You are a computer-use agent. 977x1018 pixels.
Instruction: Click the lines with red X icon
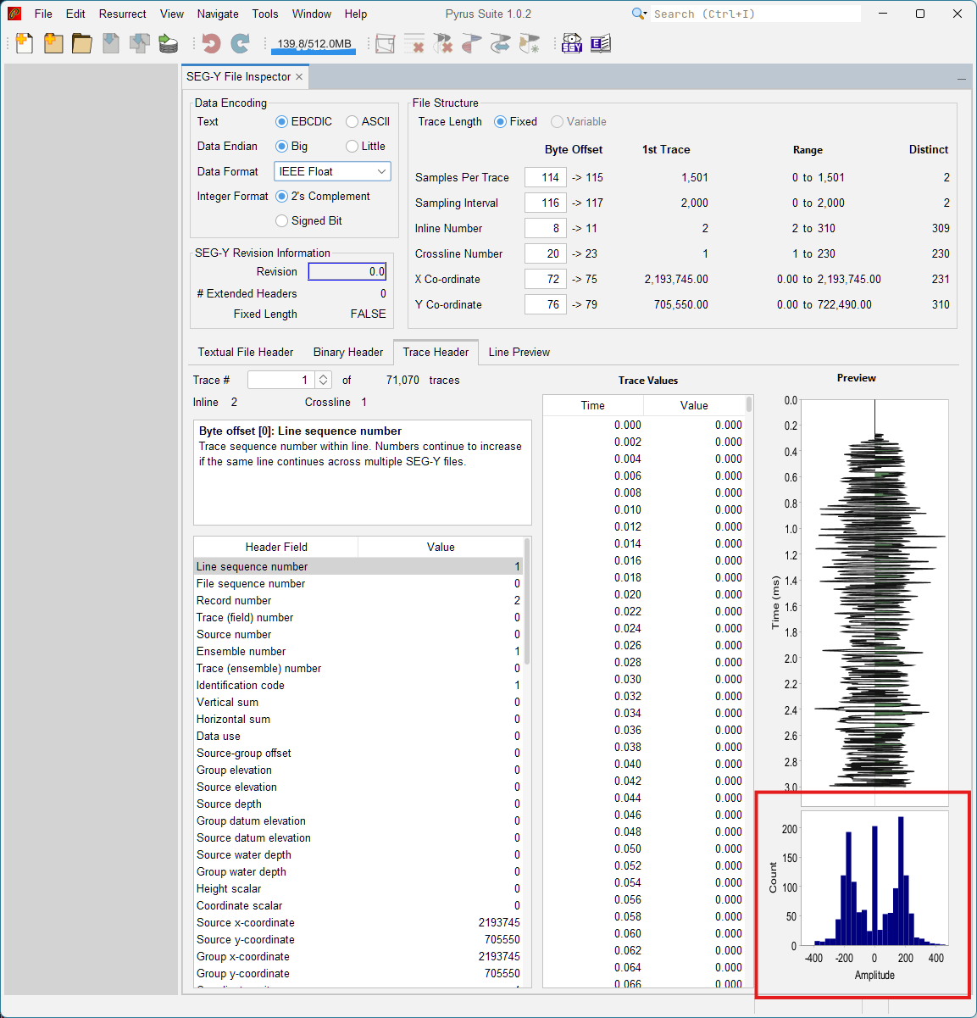click(x=414, y=43)
